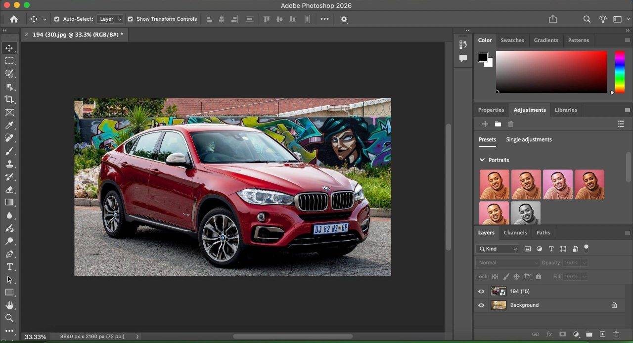This screenshot has width=633, height=343.
Task: Select the Dodge tool
Action: (x=9, y=241)
